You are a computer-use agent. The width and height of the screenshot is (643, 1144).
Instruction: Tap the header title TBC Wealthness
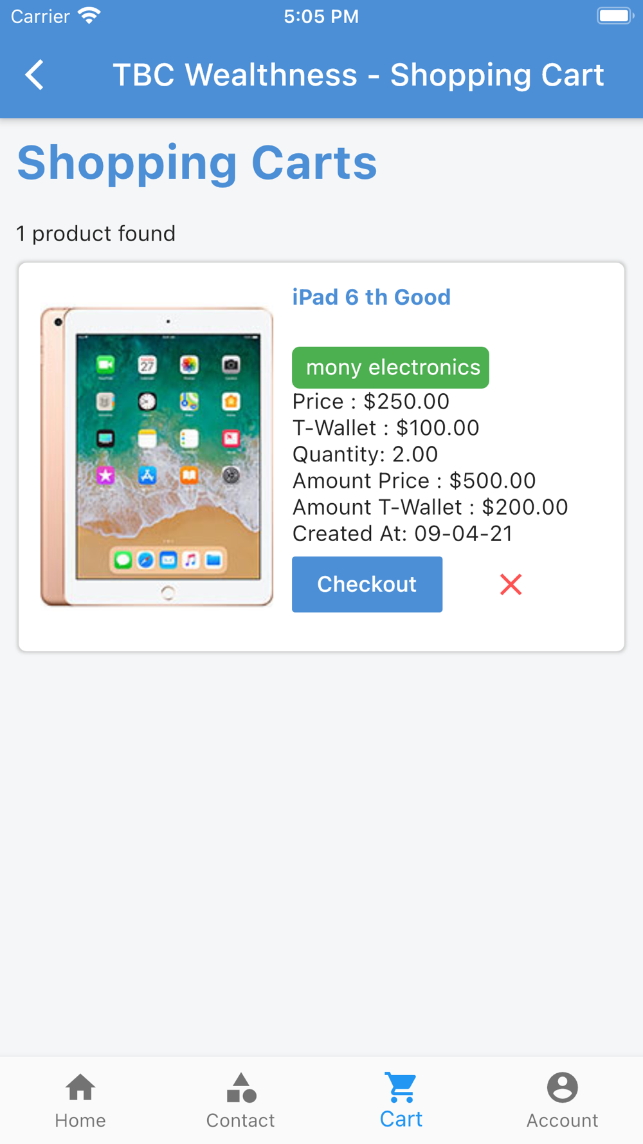click(x=235, y=75)
